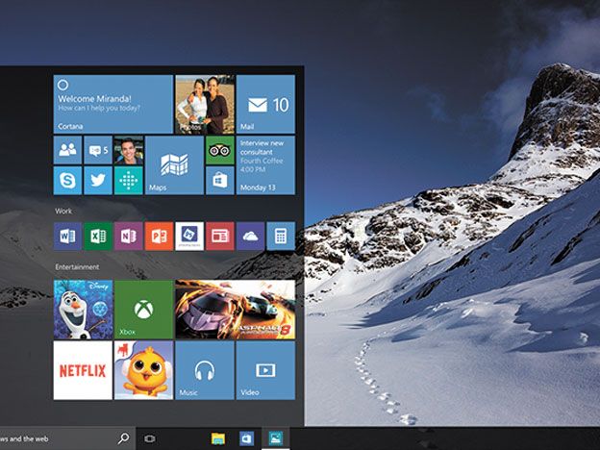Open the Disney Frozen Olaf tile

pyautogui.click(x=83, y=310)
